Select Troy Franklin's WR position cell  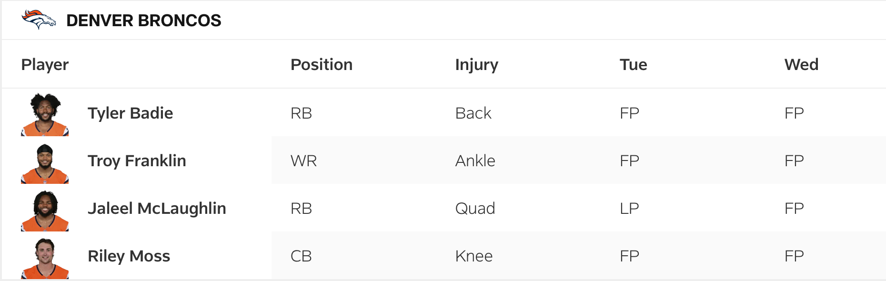[x=303, y=161]
